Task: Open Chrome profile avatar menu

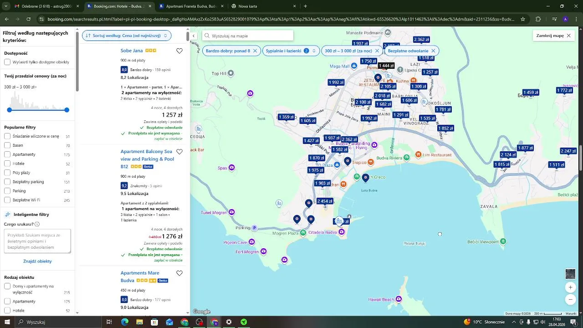Action: coord(565,19)
